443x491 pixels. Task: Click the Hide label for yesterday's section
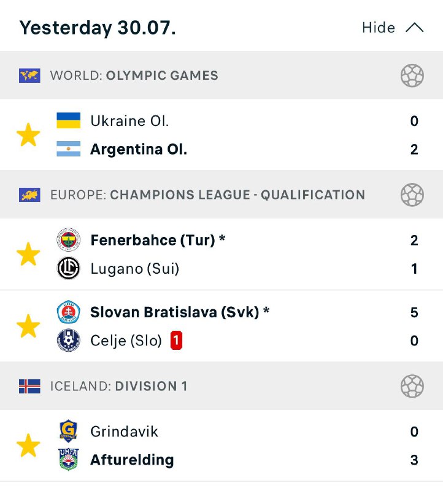click(x=379, y=28)
